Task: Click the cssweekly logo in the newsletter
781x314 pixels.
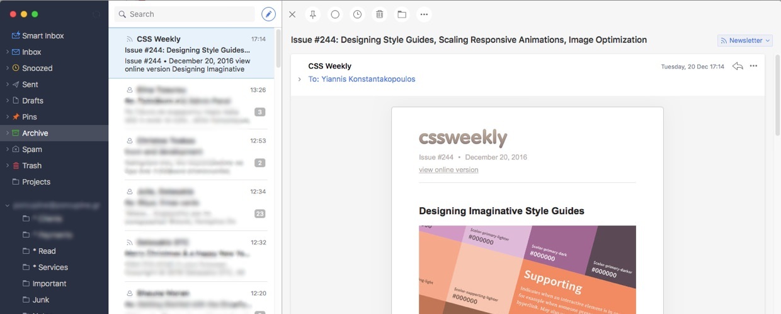Action: [x=463, y=138]
